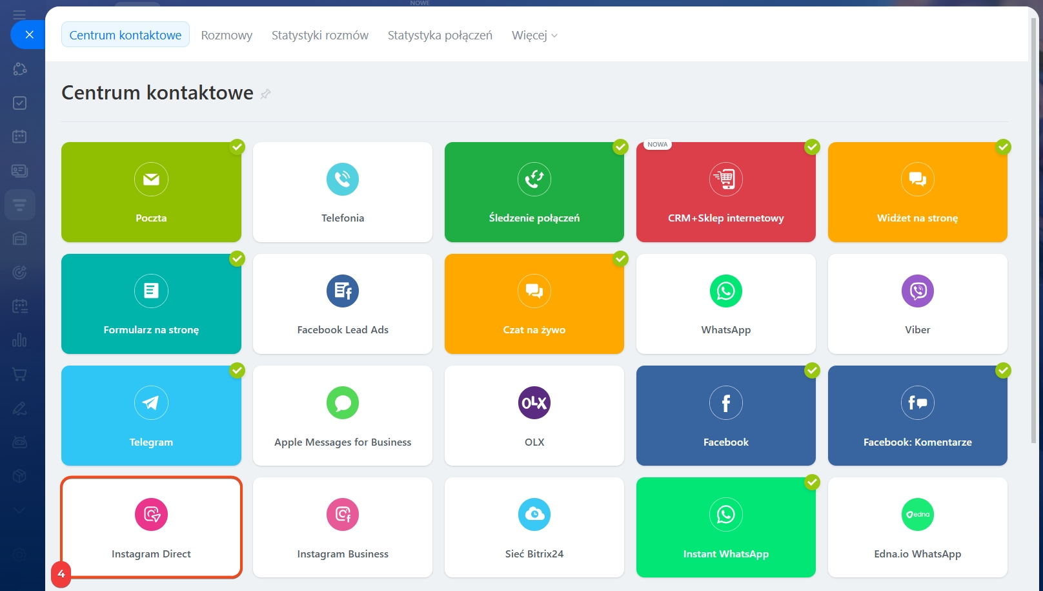Click the Apple Messages for Business label
This screenshot has width=1043, height=591.
(343, 442)
